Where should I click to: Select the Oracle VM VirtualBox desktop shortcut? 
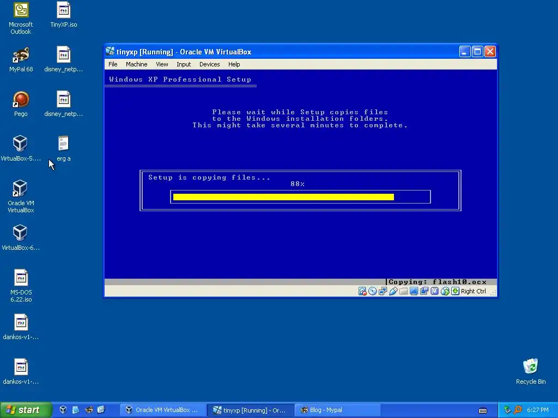point(21,196)
